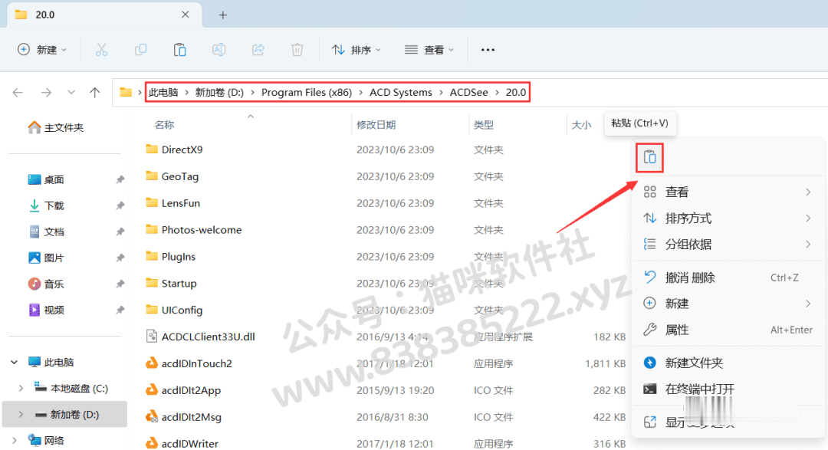The image size is (828, 450).
Task: Click 20.0 breadcrumb in address bar
Action: tap(516, 93)
